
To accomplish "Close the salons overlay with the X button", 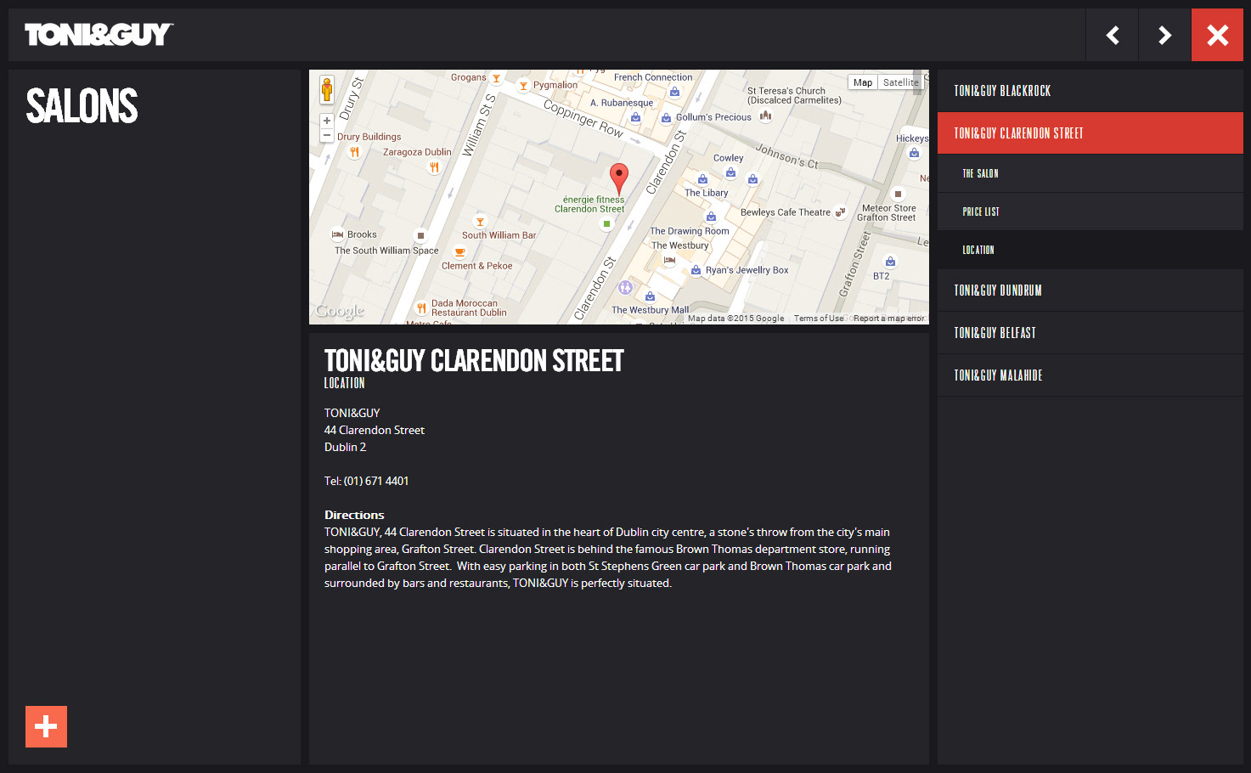I will (1217, 35).
